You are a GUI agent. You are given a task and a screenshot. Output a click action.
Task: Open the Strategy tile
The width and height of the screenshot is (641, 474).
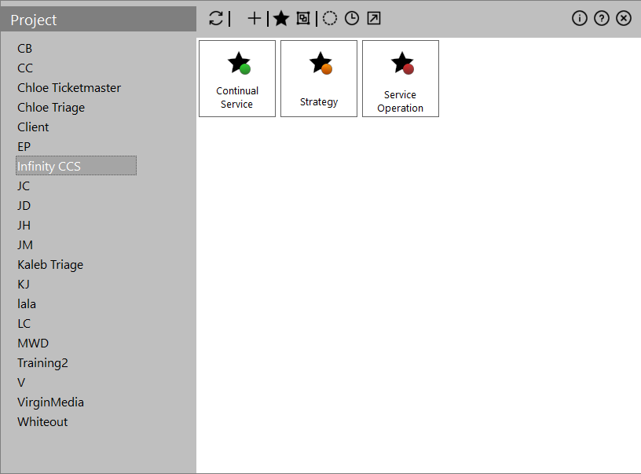tap(319, 79)
